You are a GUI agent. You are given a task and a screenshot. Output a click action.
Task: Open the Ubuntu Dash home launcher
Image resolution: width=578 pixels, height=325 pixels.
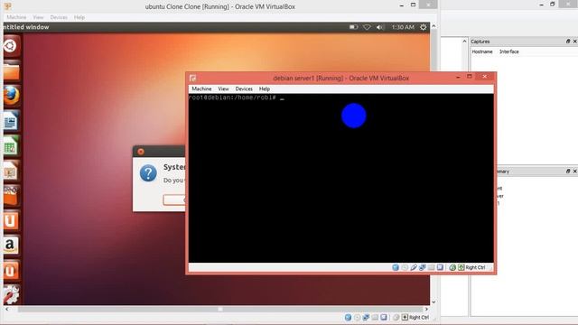[x=11, y=46]
